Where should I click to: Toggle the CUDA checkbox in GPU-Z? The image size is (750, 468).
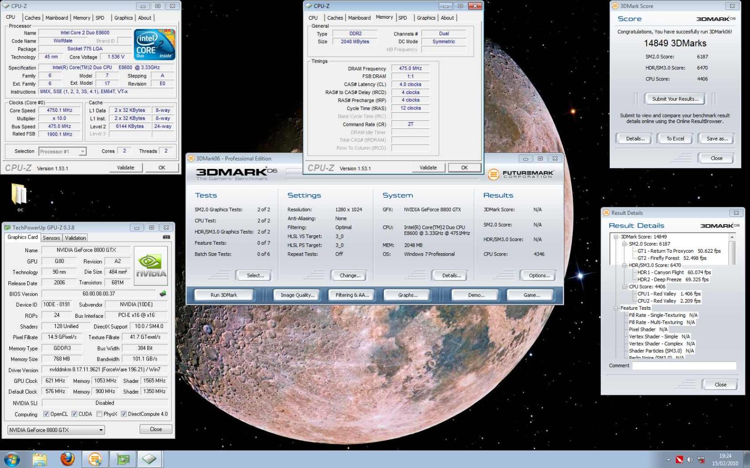(x=74, y=414)
